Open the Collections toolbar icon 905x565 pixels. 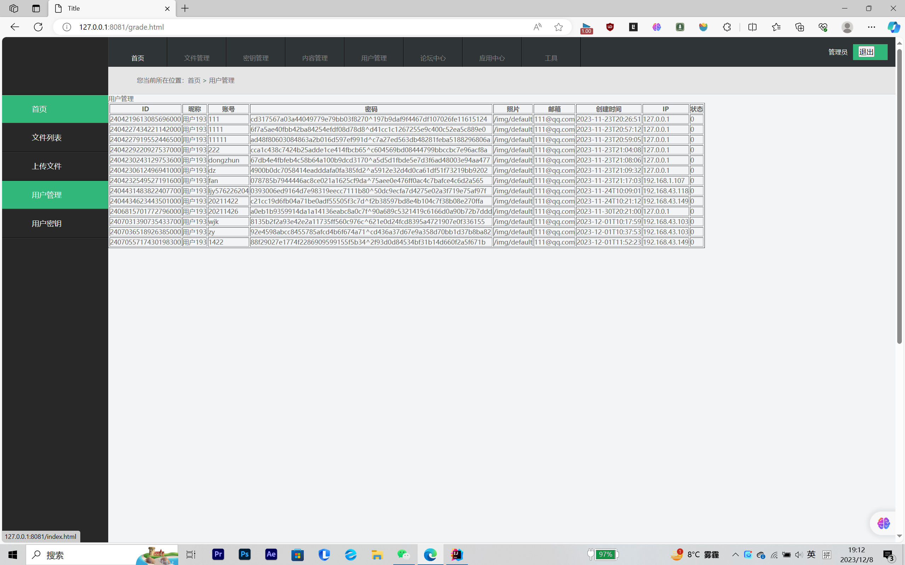[800, 27]
